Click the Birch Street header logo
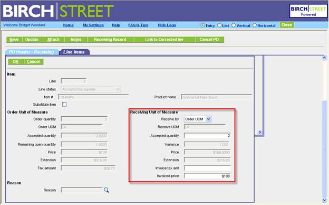The width and height of the screenshot is (329, 205). [x=59, y=11]
